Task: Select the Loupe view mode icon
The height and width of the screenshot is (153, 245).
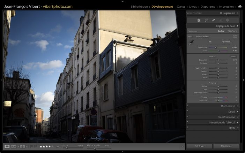Action: coord(7,146)
